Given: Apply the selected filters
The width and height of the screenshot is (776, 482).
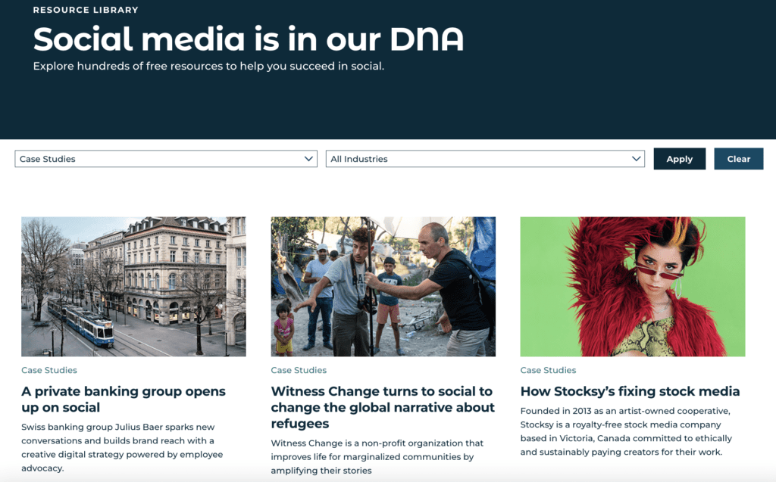Looking at the screenshot, I should click(680, 159).
